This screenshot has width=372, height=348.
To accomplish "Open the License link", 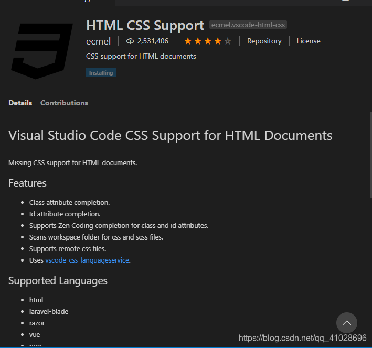I will (x=309, y=41).
